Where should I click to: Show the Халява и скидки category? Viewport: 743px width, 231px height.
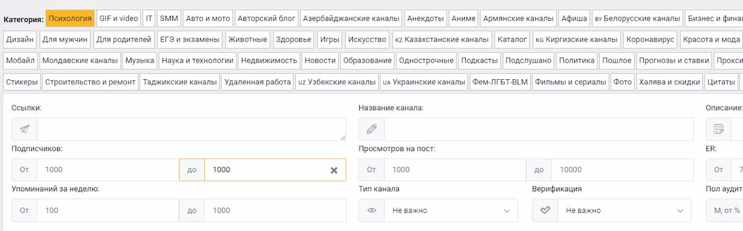669,82
